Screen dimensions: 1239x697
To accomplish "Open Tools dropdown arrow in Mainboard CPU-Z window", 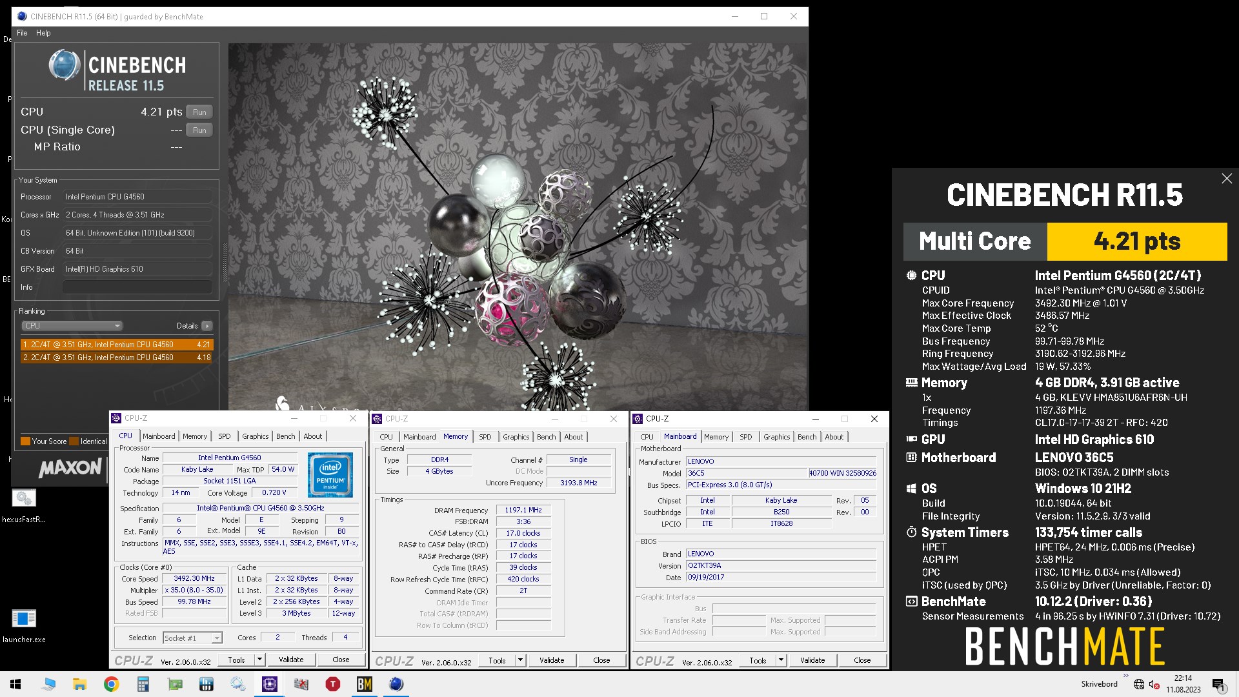I will [781, 660].
